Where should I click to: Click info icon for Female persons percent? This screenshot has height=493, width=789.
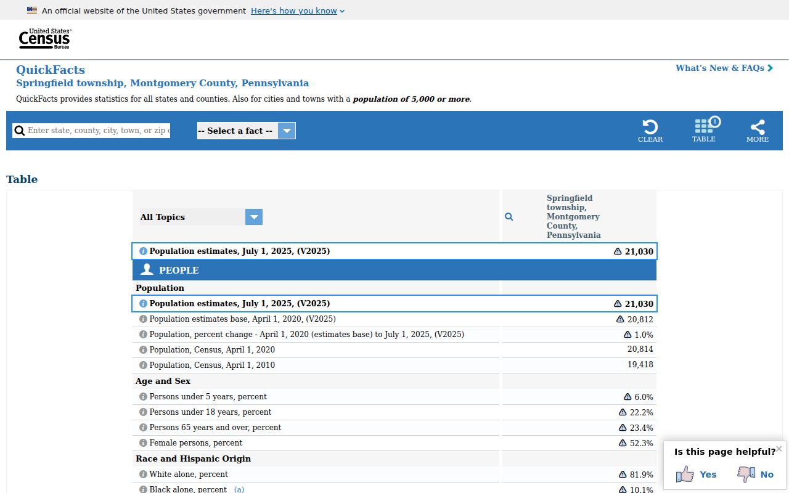[x=143, y=443]
